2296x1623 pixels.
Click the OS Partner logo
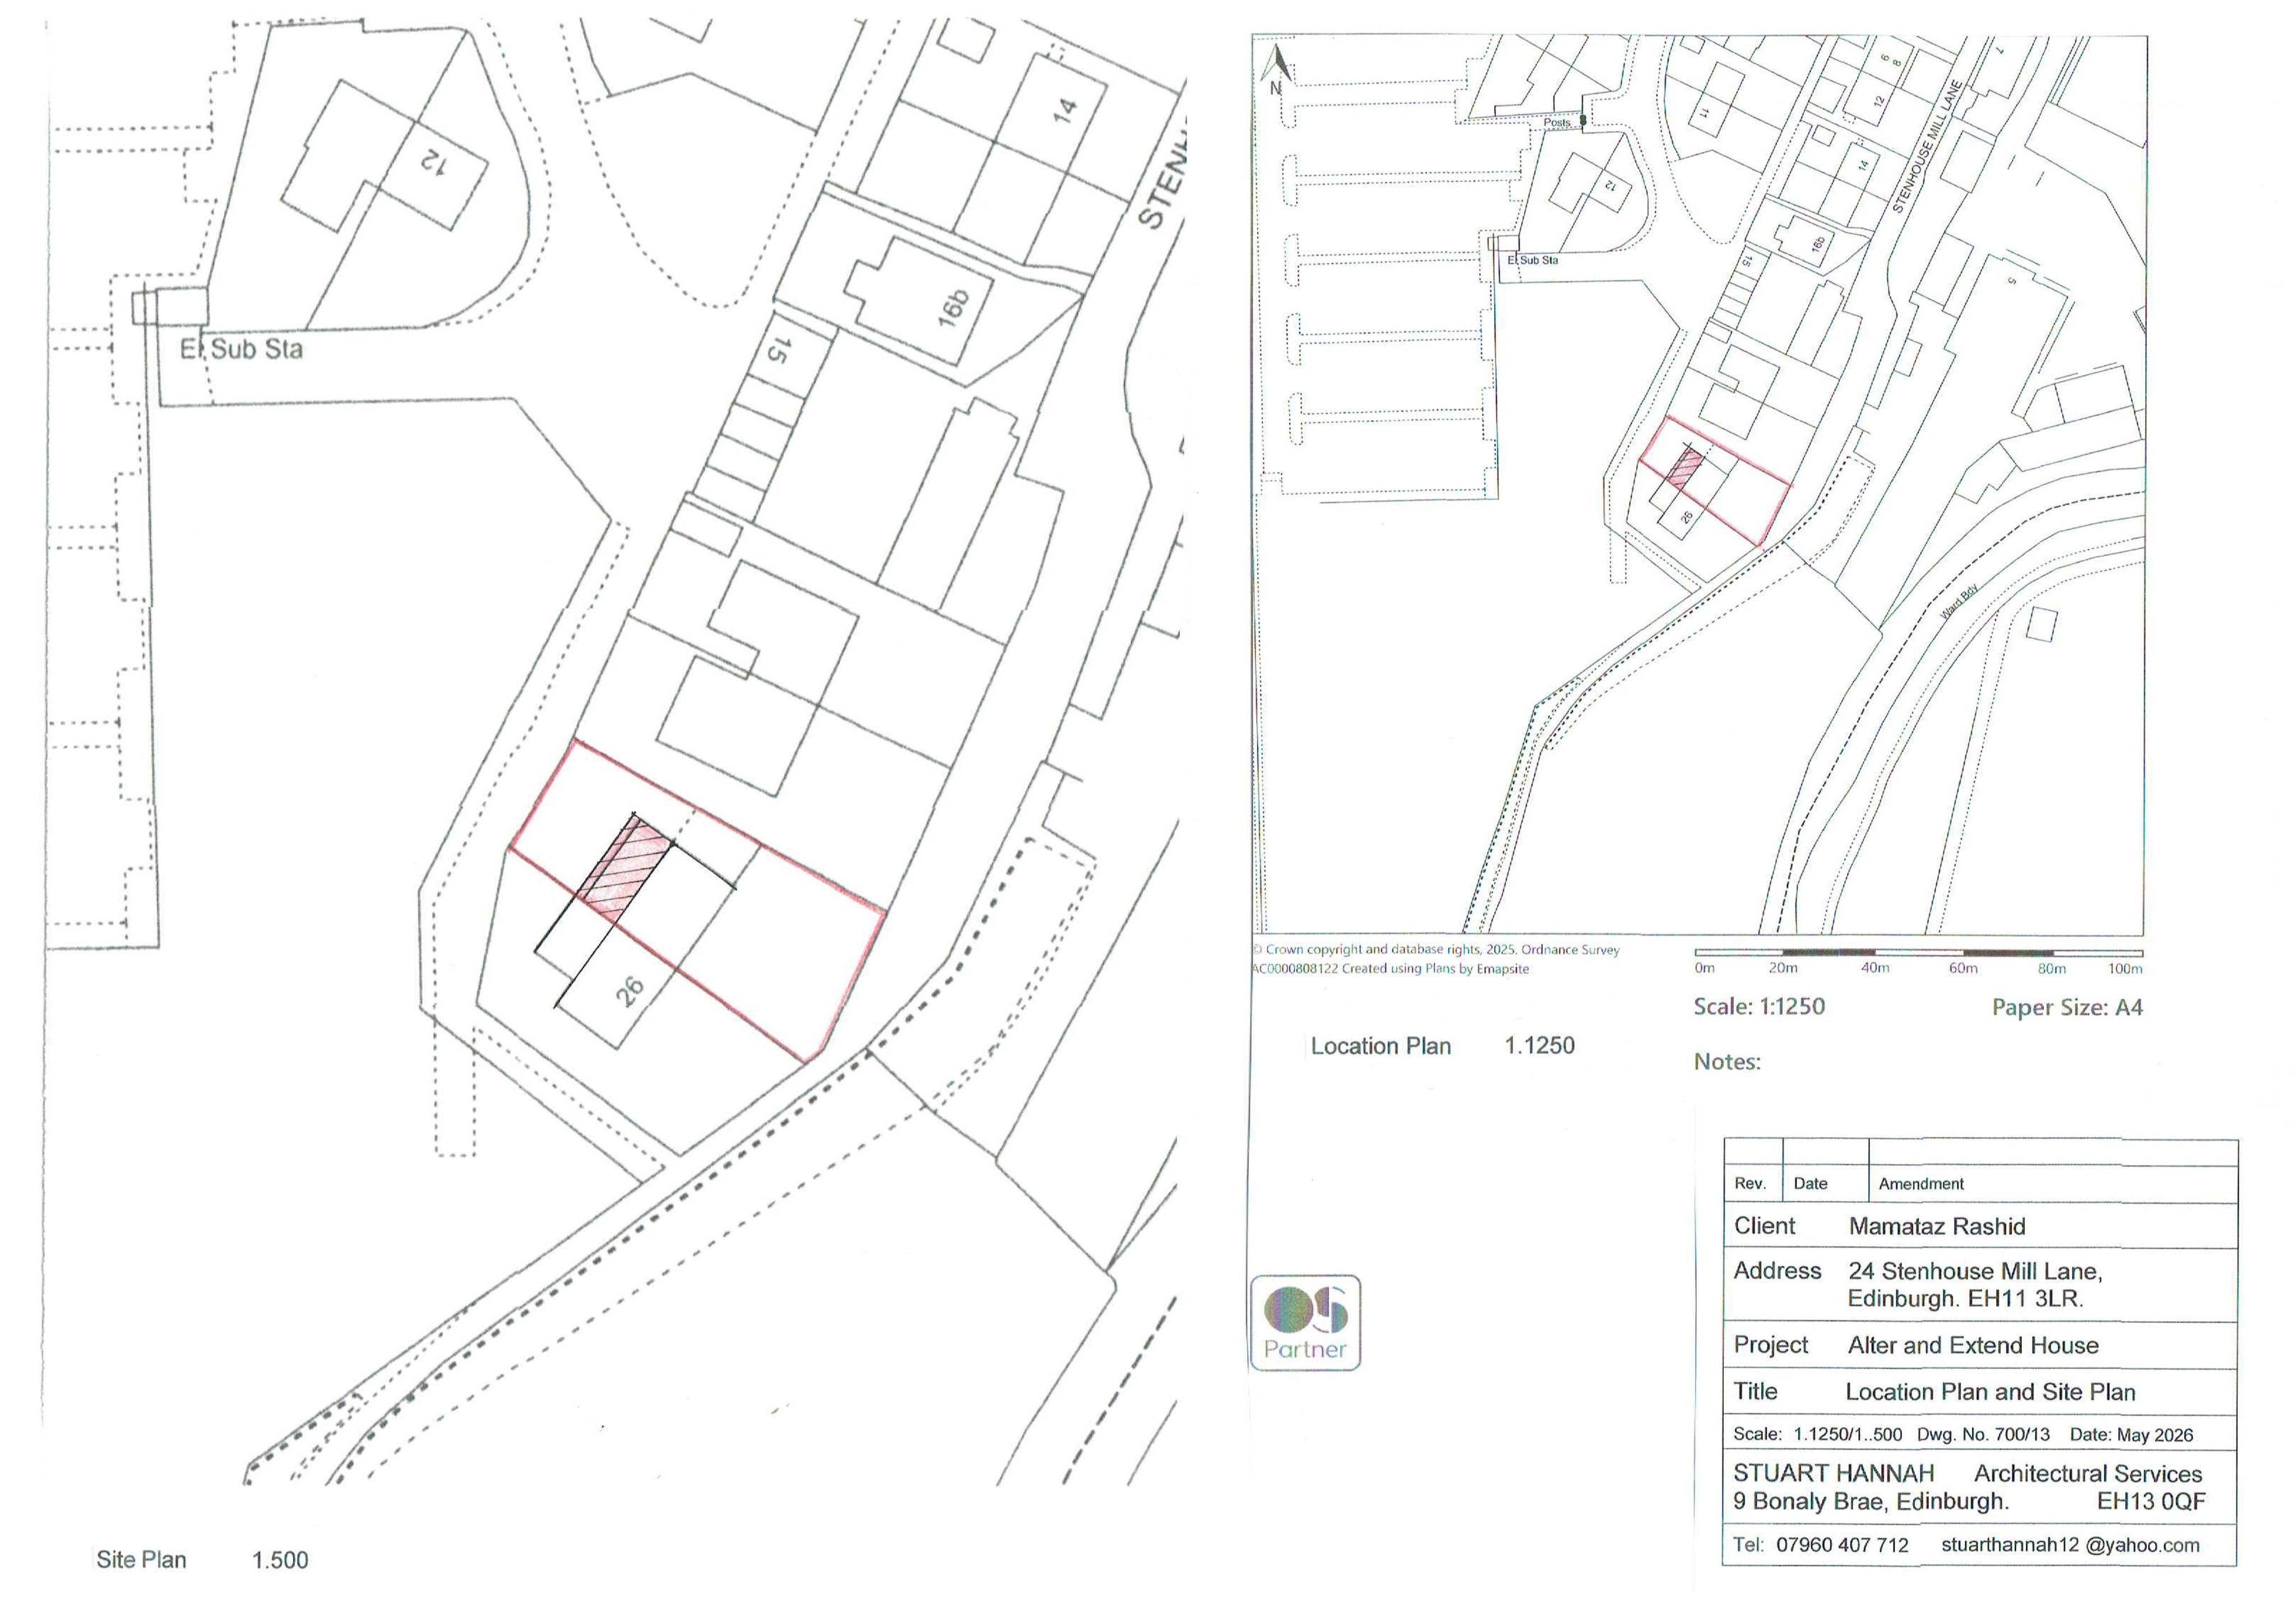pos(1305,1322)
